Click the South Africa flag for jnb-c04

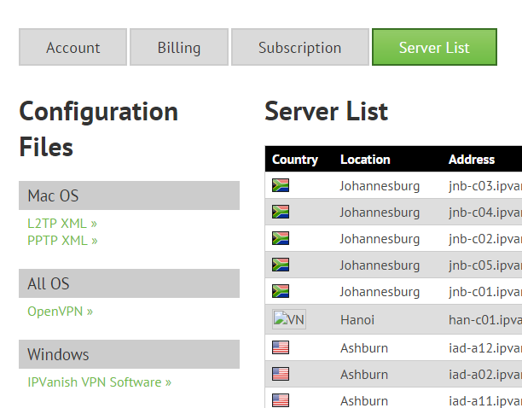281,212
